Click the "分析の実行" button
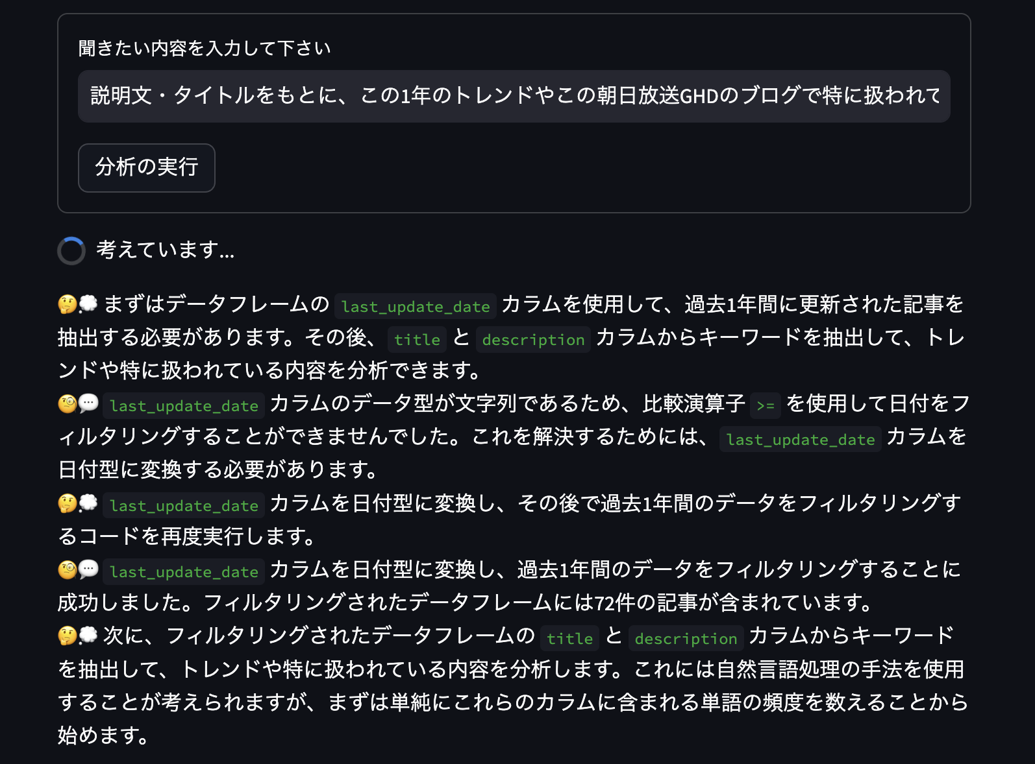Image resolution: width=1035 pixels, height=764 pixels. pyautogui.click(x=146, y=167)
